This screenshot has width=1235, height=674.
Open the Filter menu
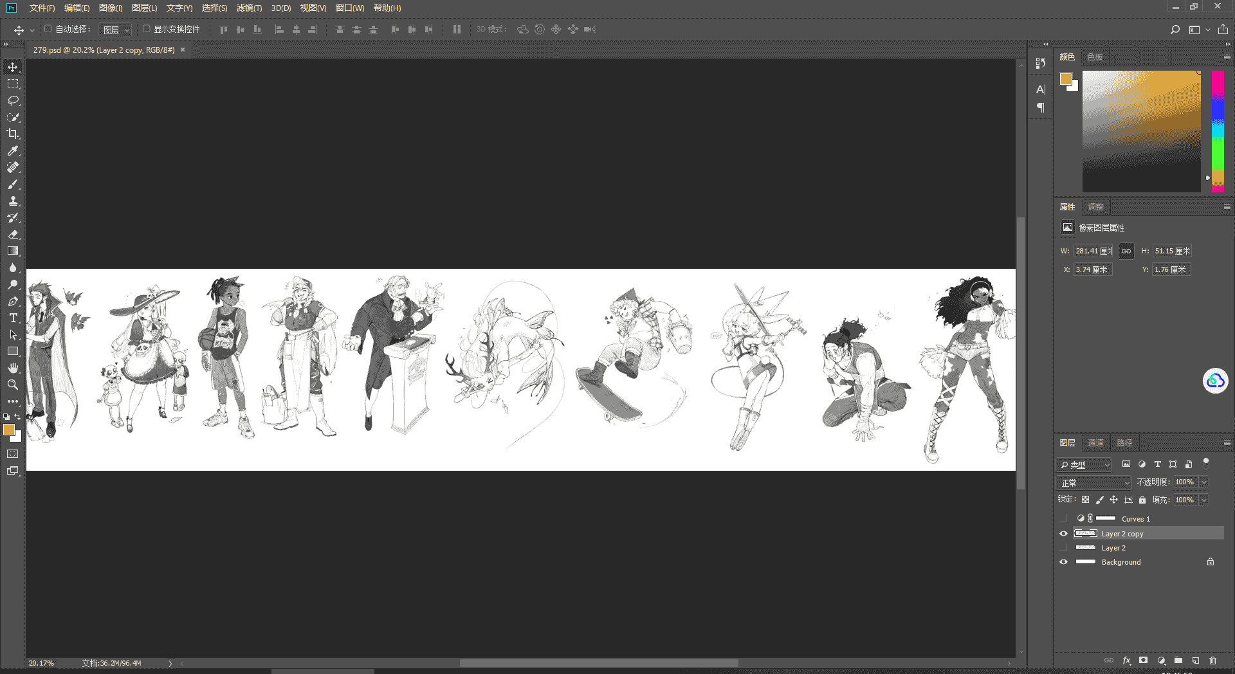pyautogui.click(x=249, y=8)
